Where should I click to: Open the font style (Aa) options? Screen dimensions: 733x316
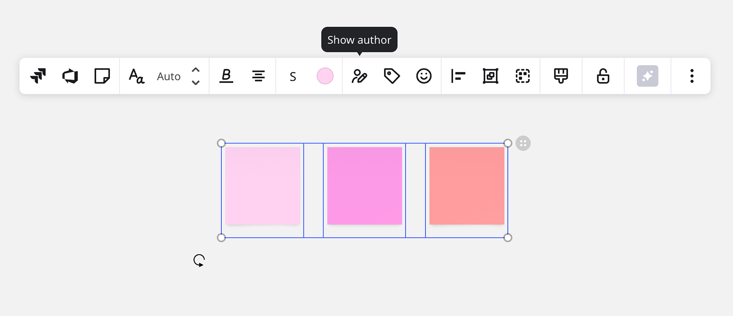pyautogui.click(x=137, y=76)
